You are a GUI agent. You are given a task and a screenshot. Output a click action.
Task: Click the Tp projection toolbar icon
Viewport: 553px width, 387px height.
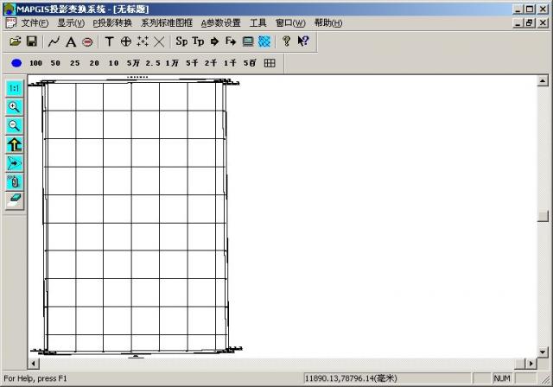coord(198,41)
